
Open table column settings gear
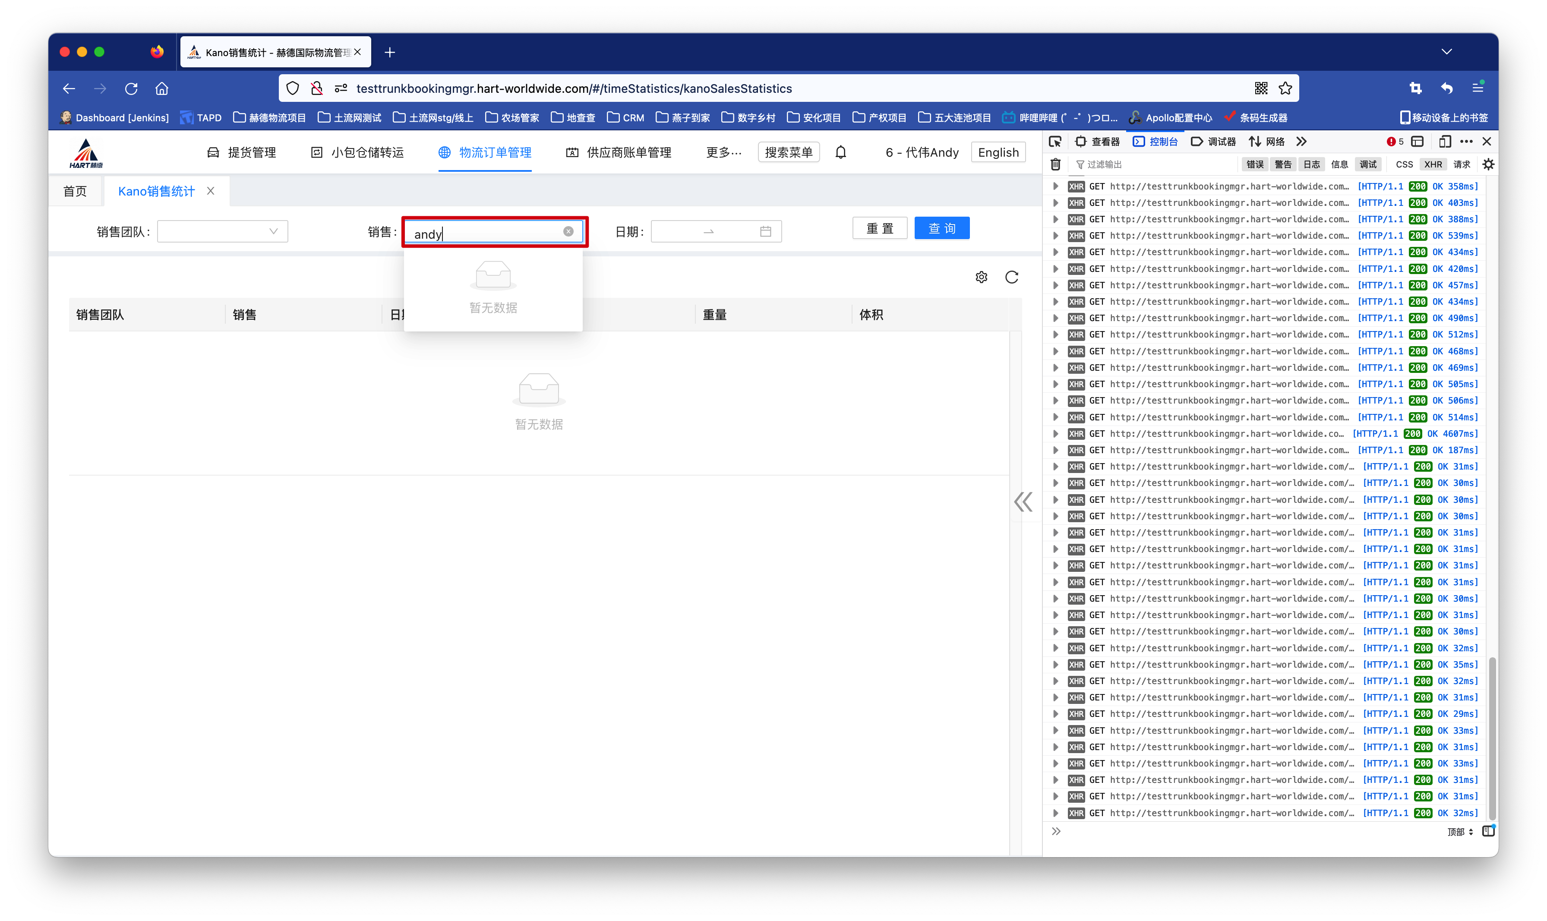tap(981, 277)
